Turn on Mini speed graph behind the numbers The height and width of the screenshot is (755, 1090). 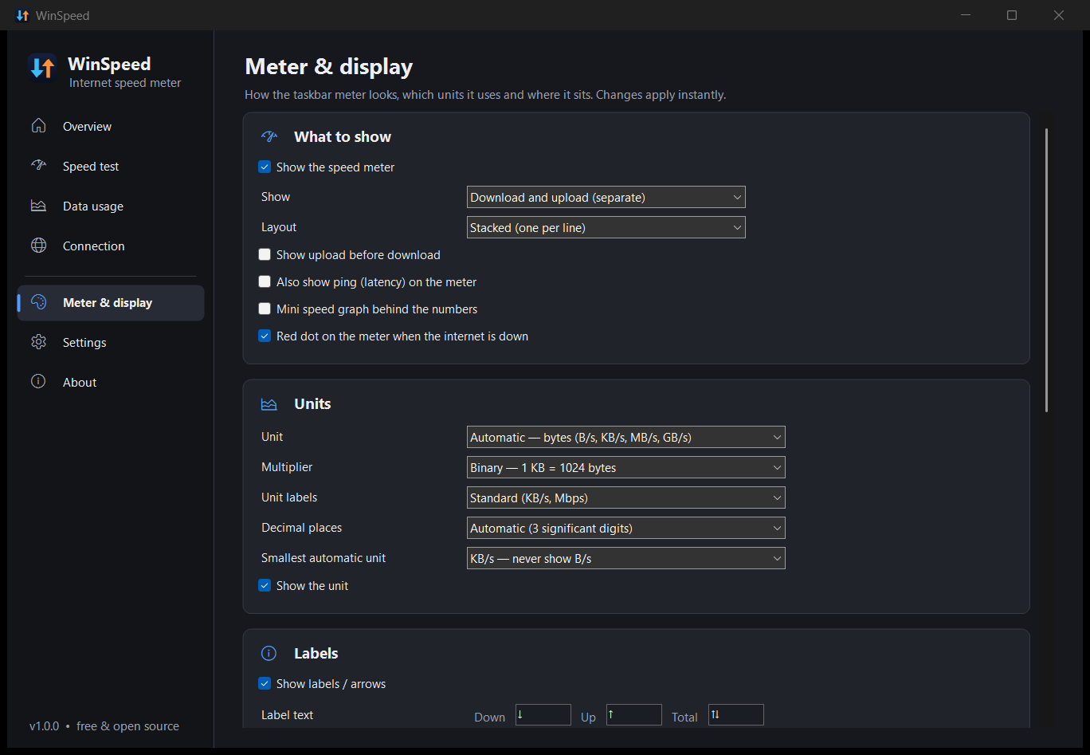[x=265, y=309]
